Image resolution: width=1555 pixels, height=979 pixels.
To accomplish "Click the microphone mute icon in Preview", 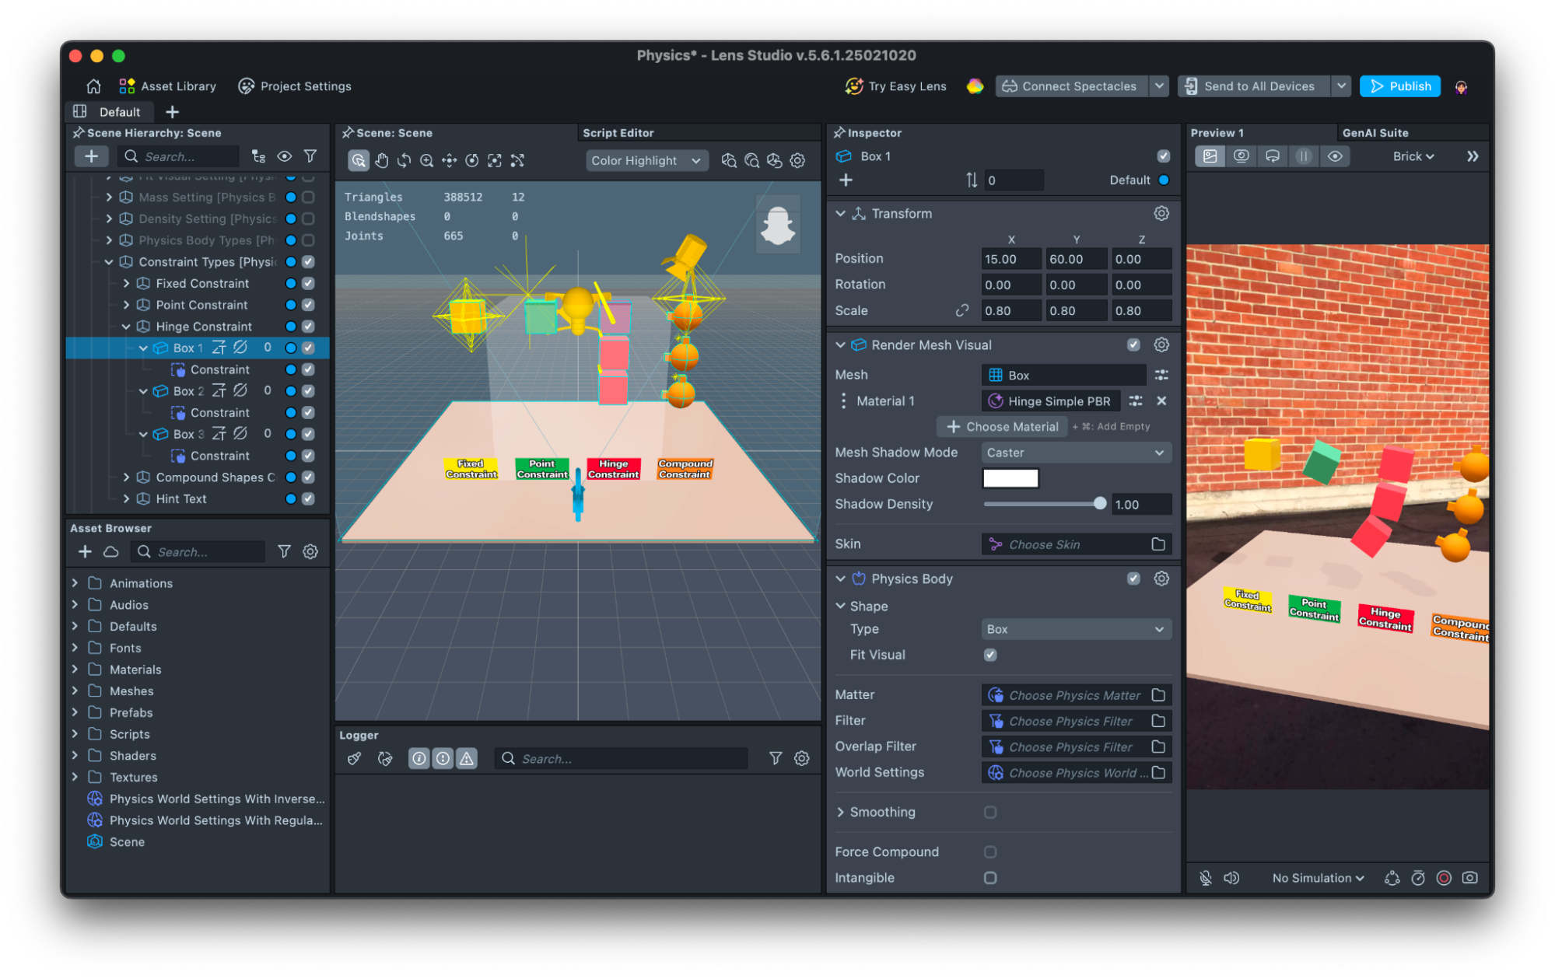I will coord(1205,877).
